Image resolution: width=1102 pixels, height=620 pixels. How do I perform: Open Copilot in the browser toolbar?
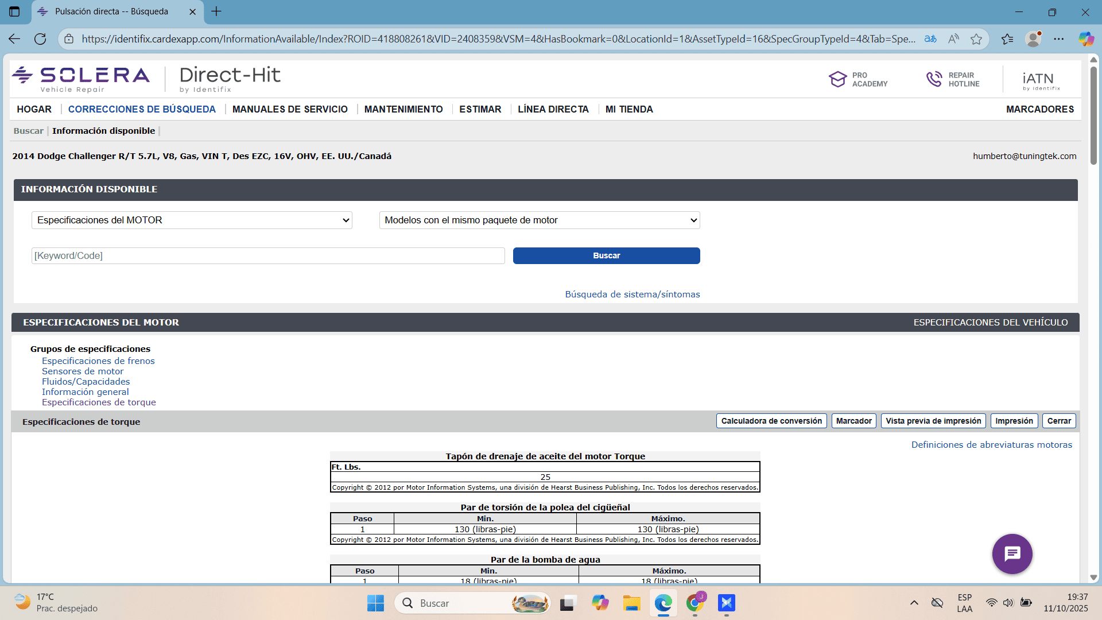1086,38
